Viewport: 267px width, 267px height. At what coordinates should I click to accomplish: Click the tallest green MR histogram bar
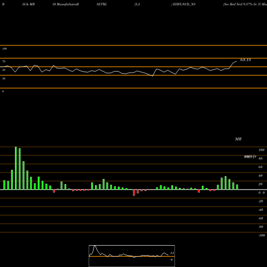click(16, 168)
